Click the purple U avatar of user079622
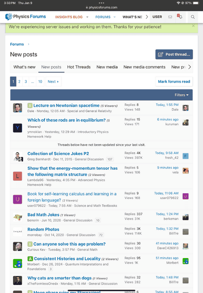Image resolution: width=203 pixels, height=293 pixels. tap(17, 199)
